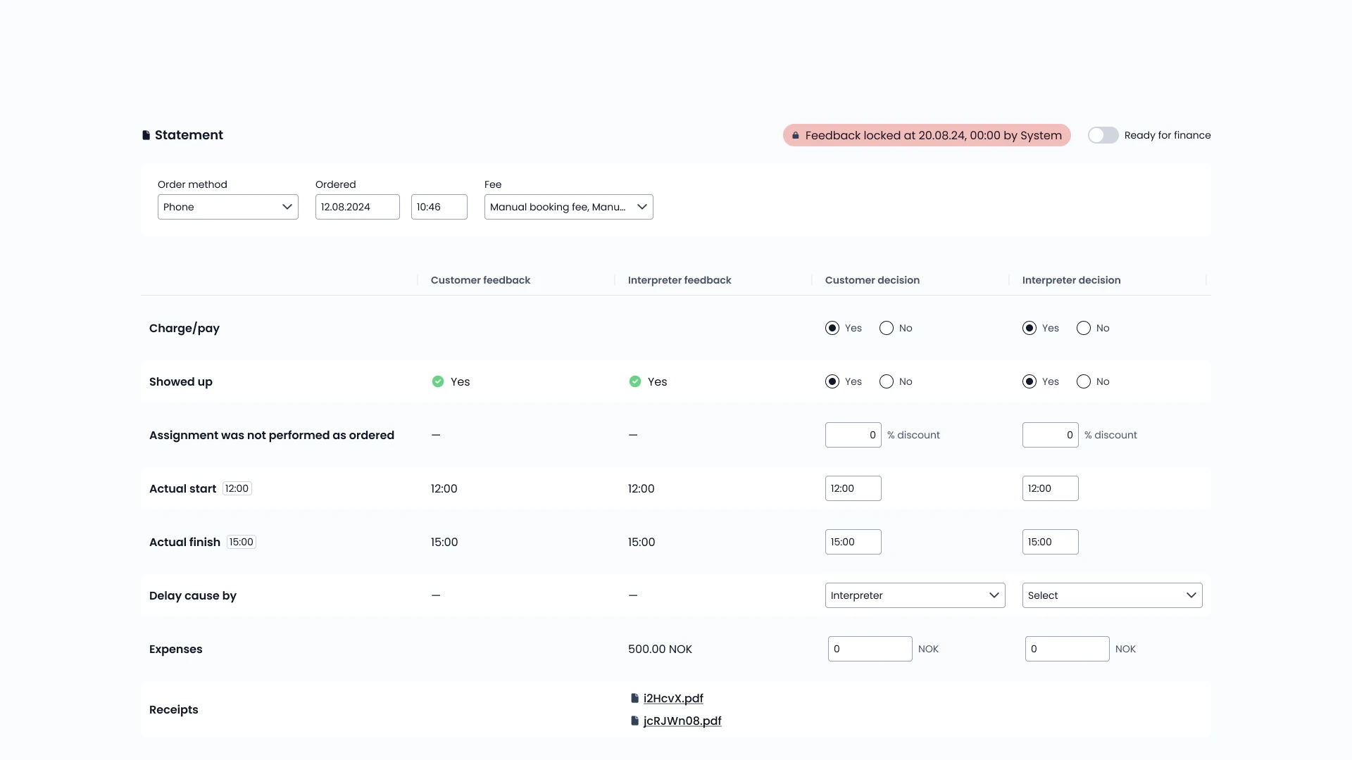Click customer decision Actual start time field
This screenshot has height=760, width=1352.
coord(853,488)
